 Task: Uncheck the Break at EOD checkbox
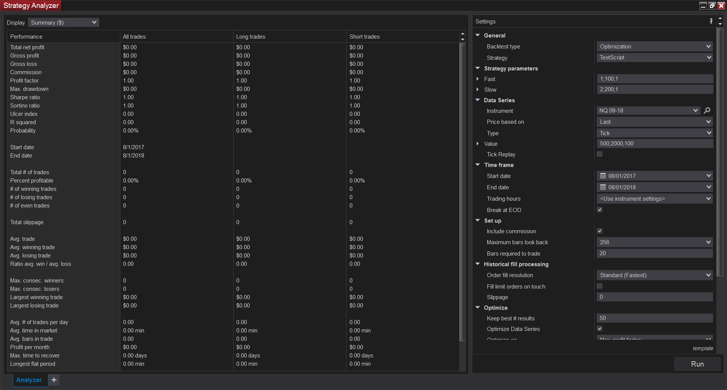point(599,210)
